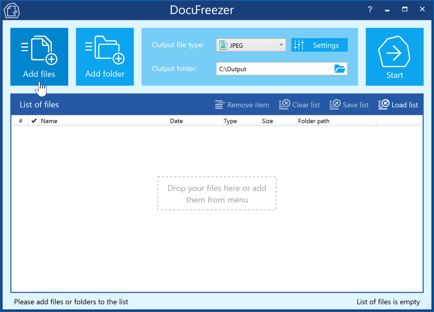Viewport: 434px width, 312px height.
Task: Open the Output file type dropdown
Action: (x=251, y=45)
